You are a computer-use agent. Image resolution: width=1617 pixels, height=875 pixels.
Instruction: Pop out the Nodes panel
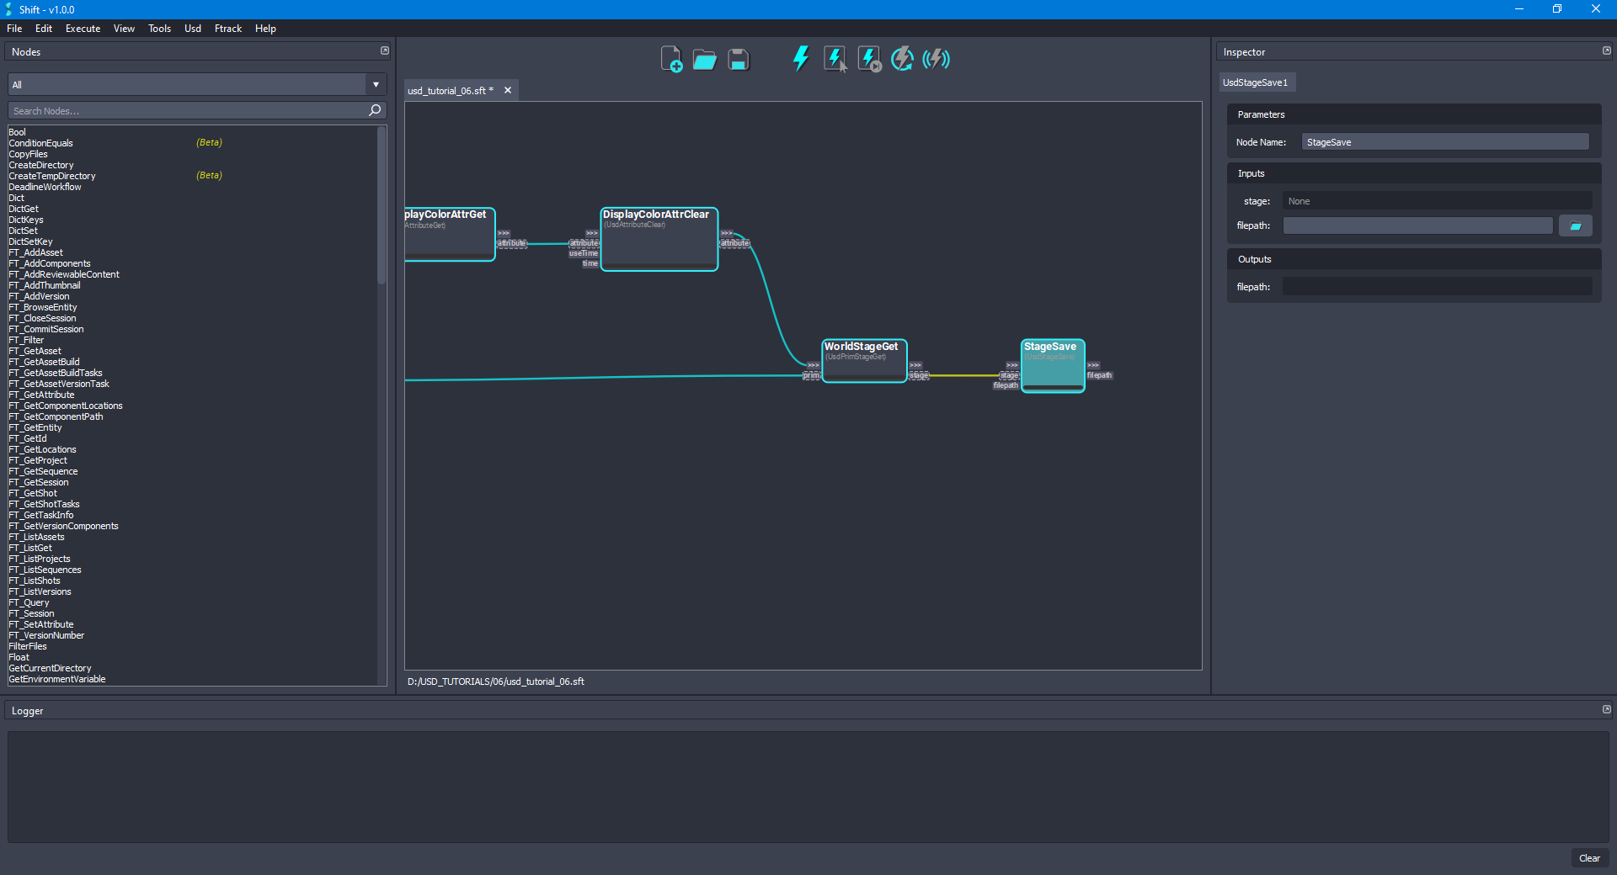tap(384, 50)
